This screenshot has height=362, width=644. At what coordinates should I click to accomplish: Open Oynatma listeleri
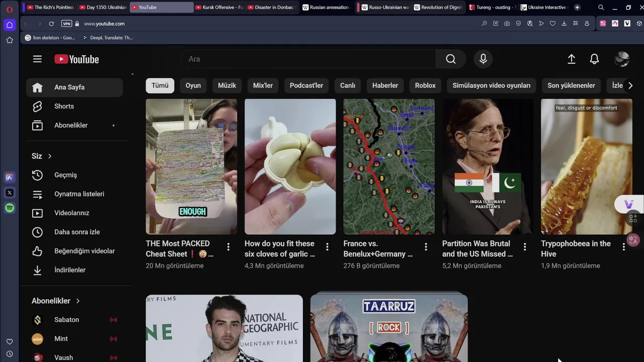click(74, 194)
